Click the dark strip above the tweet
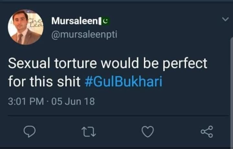Viewport: 233px width, 149px height. click(x=116, y=3)
